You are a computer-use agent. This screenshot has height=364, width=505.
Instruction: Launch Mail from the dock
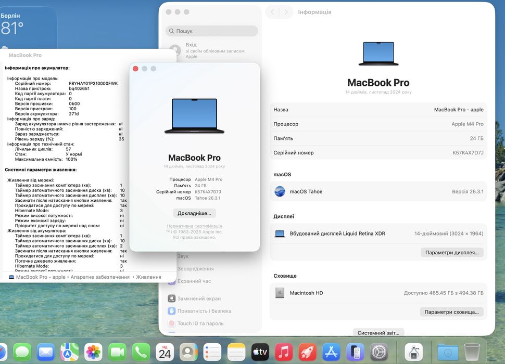pyautogui.click(x=46, y=352)
